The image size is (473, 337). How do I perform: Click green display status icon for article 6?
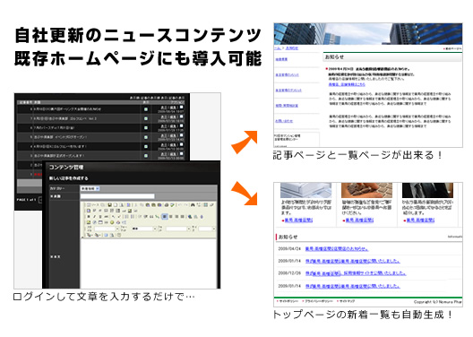pyautogui.click(x=146, y=128)
